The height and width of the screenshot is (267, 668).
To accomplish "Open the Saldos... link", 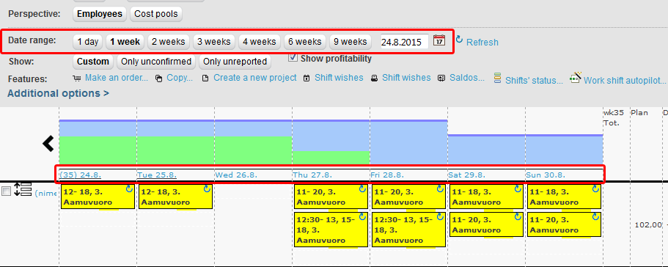I will click(x=467, y=78).
